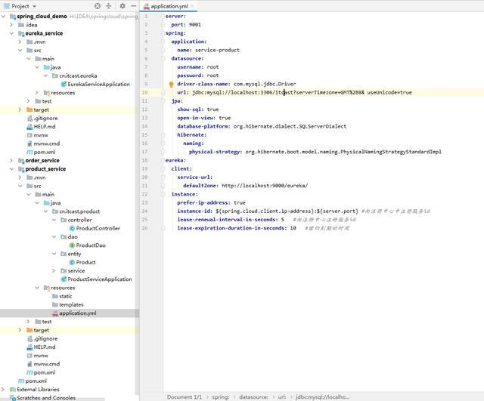Click the yellow intention lightbulb in editor
This screenshot has width=484, height=401.
pyautogui.click(x=171, y=85)
